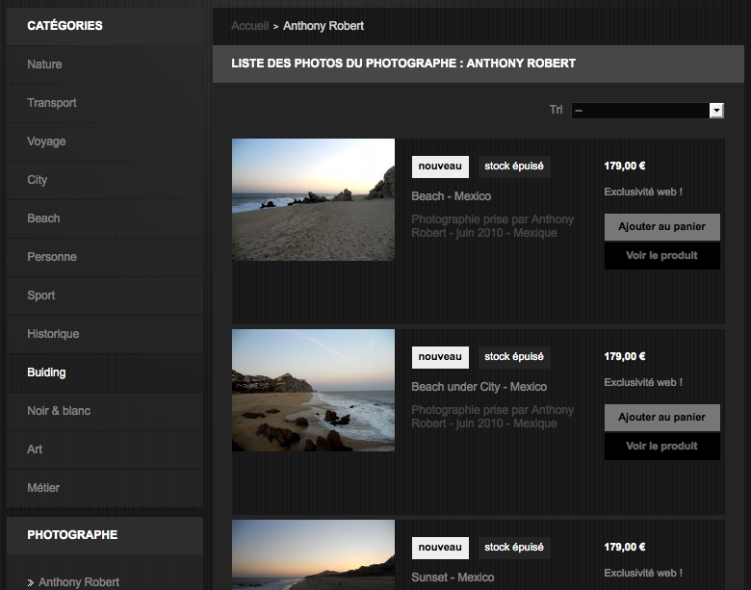Add Beach under City to the cart

pyautogui.click(x=661, y=418)
